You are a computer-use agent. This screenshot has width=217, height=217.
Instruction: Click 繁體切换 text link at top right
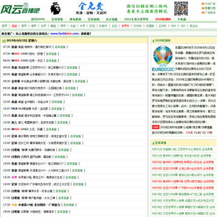[210, 8]
